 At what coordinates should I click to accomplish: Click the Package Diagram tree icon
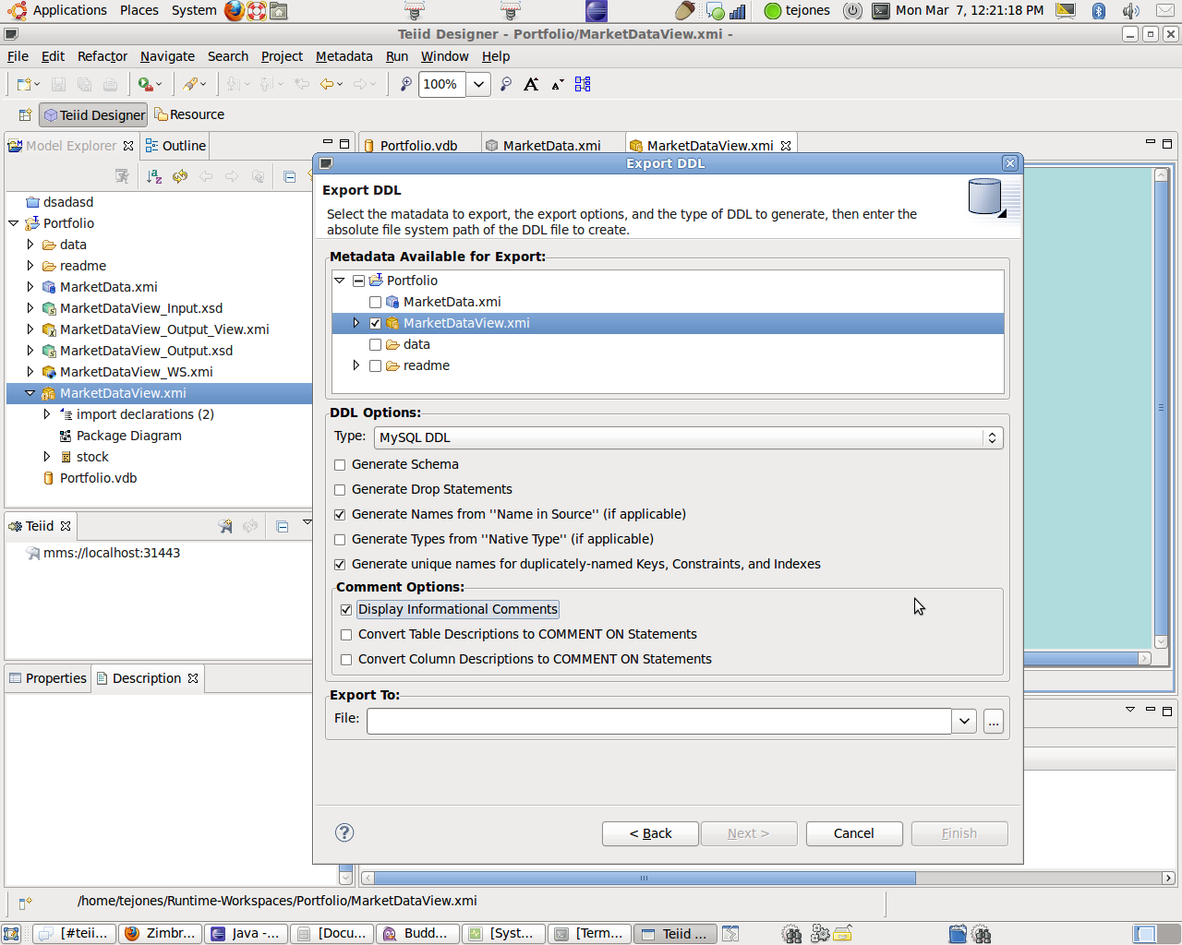66,436
